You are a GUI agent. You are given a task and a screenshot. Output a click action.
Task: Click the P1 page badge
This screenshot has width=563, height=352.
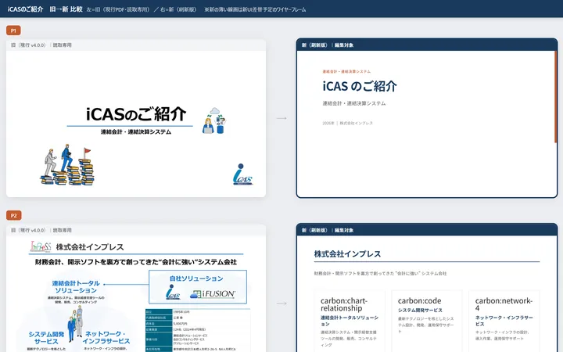[x=13, y=31]
